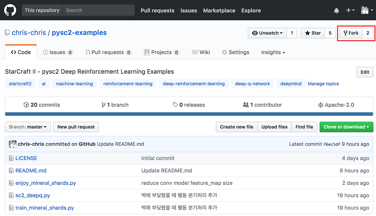
Task: Open 'Initial commit' message for LICENSE
Action: point(158,158)
